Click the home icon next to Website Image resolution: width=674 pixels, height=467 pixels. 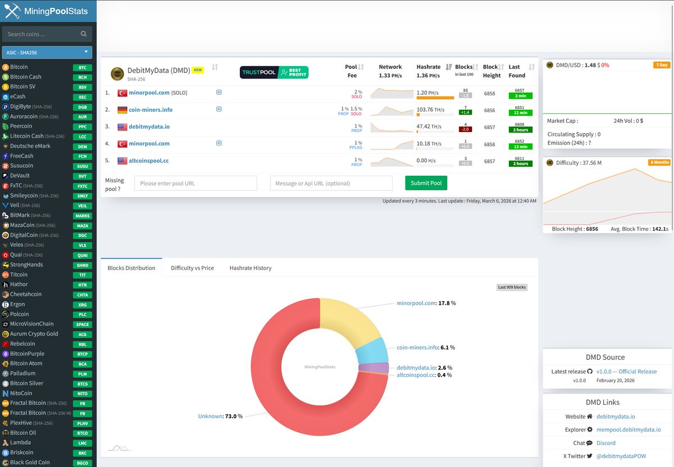pos(590,416)
